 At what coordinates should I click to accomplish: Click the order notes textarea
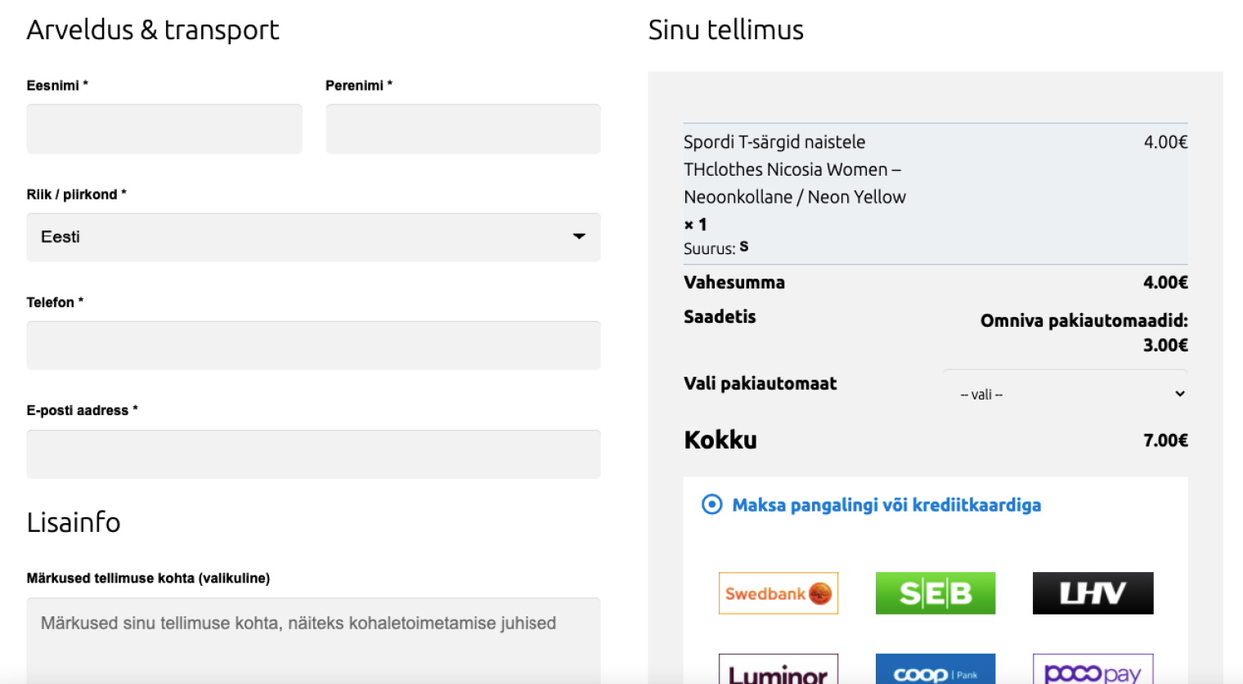click(x=313, y=642)
